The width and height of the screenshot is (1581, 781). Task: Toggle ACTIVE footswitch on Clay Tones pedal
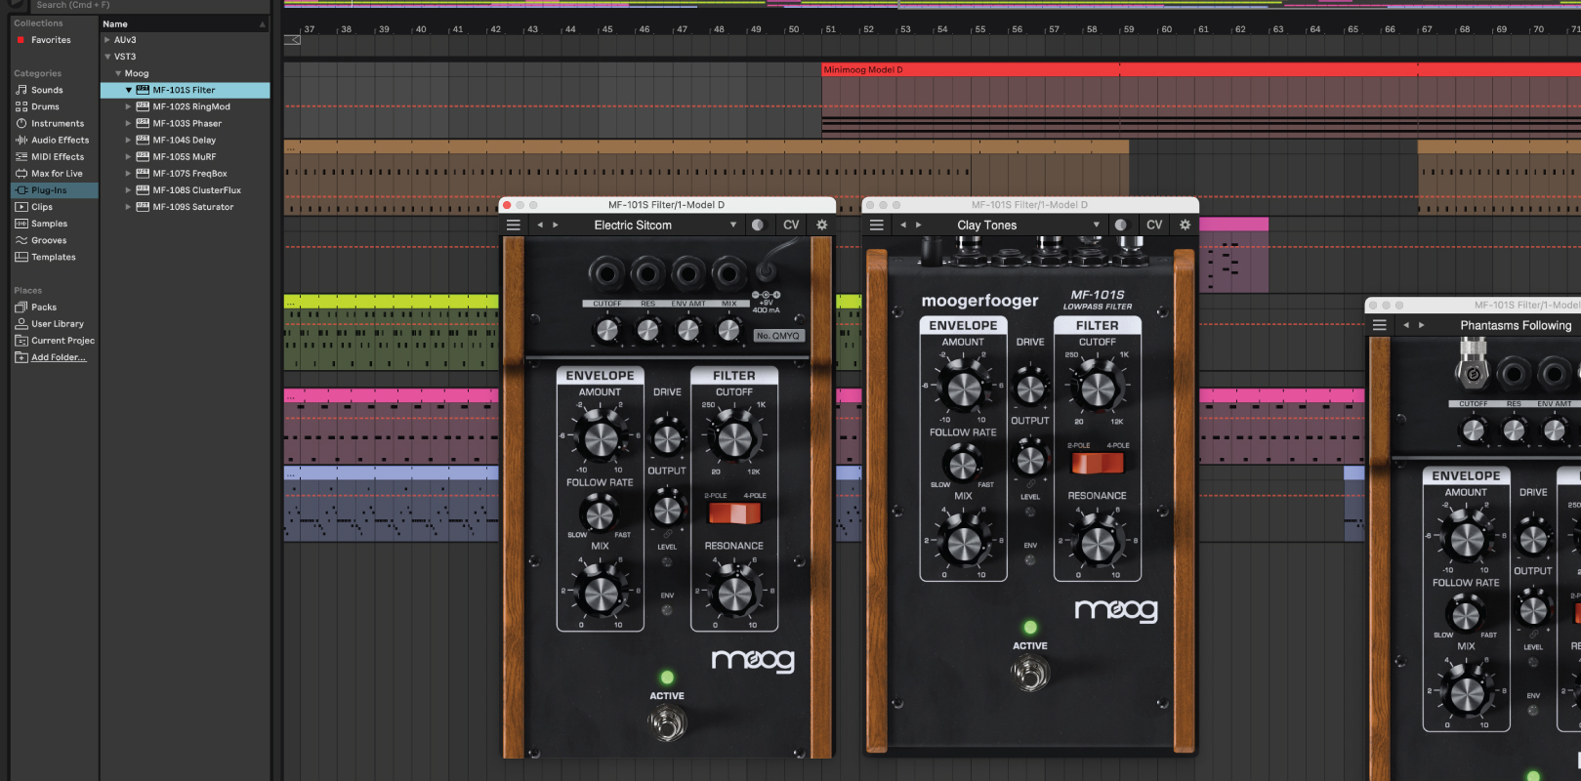[x=1029, y=673]
